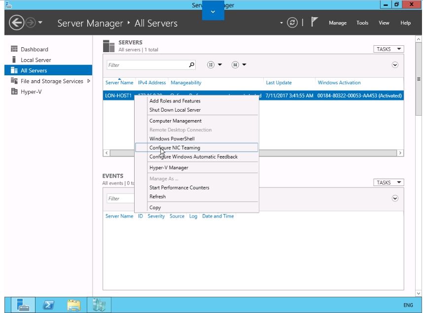Screen dimensions: 423x313
Task: Click the search magnifier in Servers filter
Action: 192,65
